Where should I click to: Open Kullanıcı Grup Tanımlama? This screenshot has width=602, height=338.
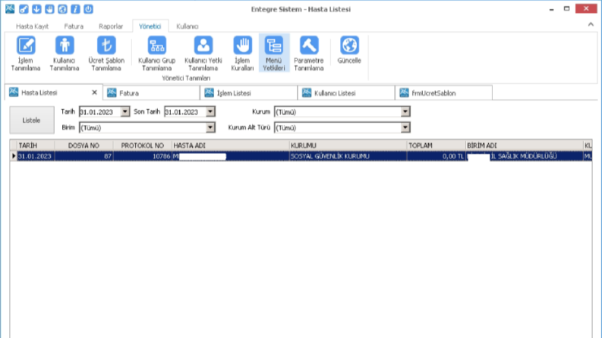156,53
